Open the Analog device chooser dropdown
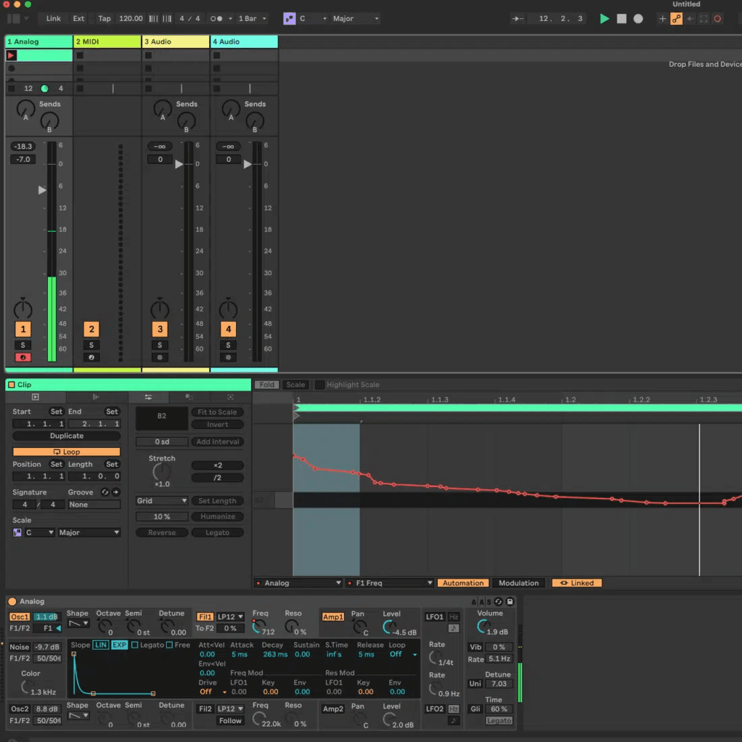This screenshot has width=742, height=742. (298, 583)
